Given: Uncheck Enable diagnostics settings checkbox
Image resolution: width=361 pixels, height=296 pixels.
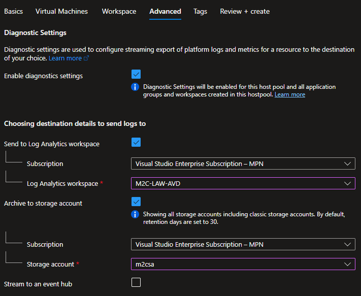Looking at the screenshot, I should pos(136,75).
